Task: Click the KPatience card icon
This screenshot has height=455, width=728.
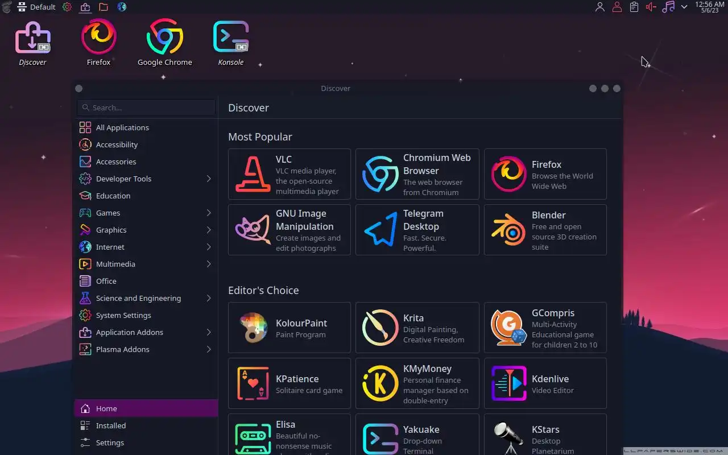Action: [x=253, y=383]
